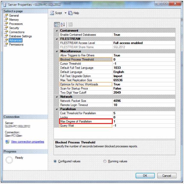Image resolution: width=184 pixels, height=184 pixels.
Task: Open the Memory page
Action: click(14, 20)
